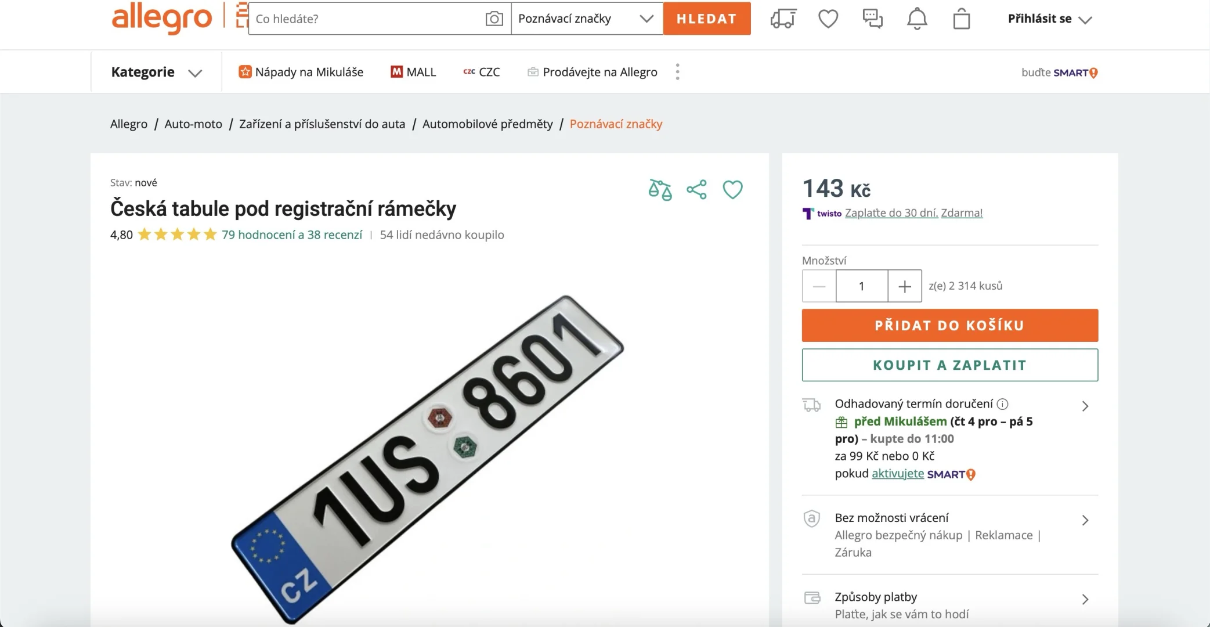Open the MALL menu link
Viewport: 1210px width, 627px height.
[413, 72]
